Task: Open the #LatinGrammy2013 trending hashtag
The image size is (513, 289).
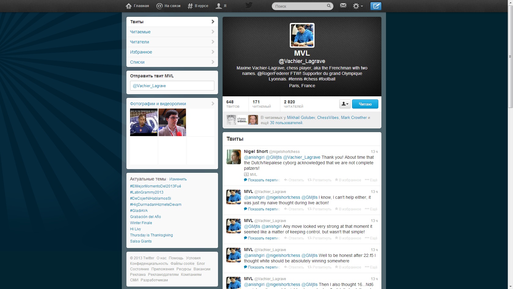Action: tap(147, 192)
